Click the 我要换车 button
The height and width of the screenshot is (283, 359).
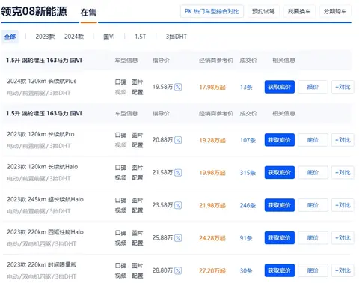pos(299,11)
